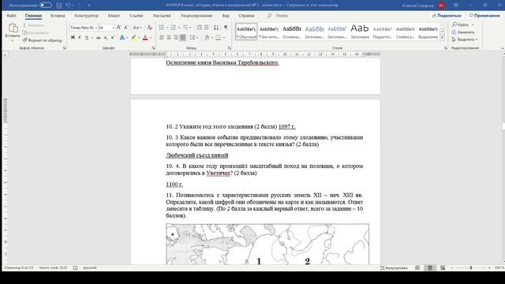Image resolution: width=505 pixels, height=284 pixels.
Task: Switch to the Review (Рецензирование) tab
Action: [196, 16]
